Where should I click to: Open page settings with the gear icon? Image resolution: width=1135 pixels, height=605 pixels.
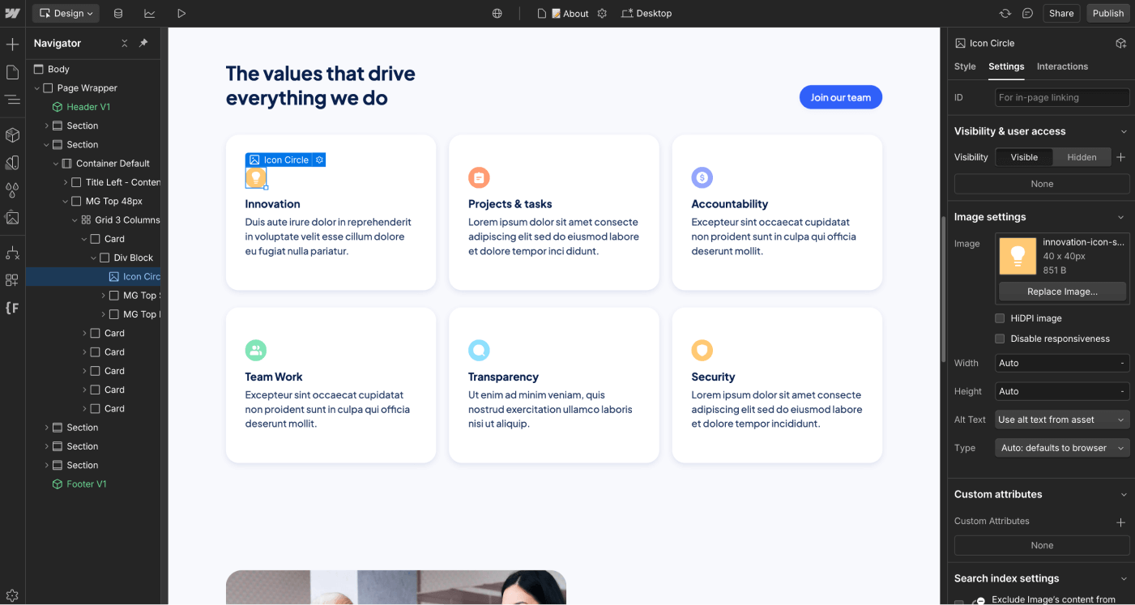[x=601, y=13]
